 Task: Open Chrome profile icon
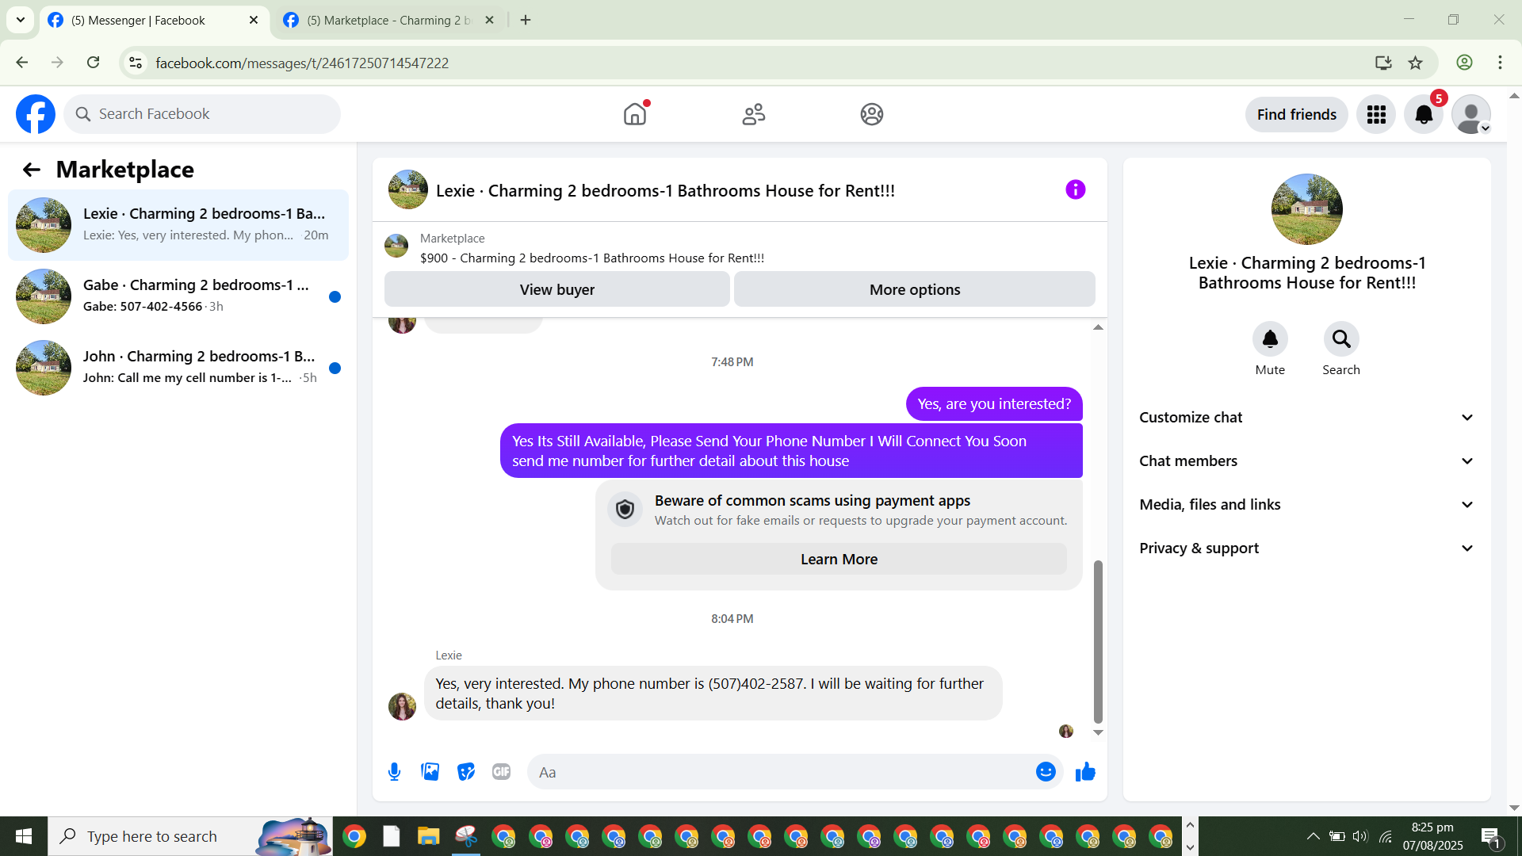(x=1464, y=63)
